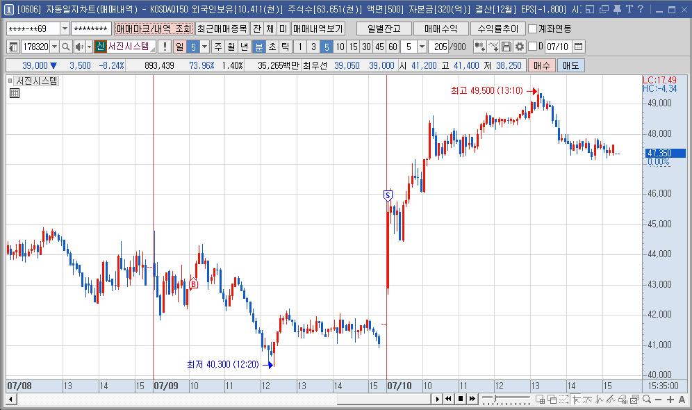This screenshot has width=692, height=410.
Task: Toggle the D checkbox beside date field
Action: 533,47
